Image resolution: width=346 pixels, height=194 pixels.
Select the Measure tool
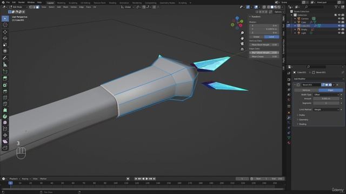[x=5, y=65]
